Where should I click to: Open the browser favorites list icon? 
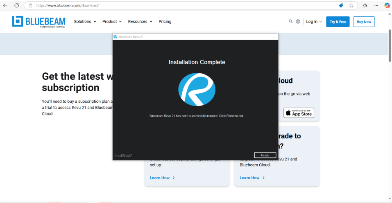(x=365, y=6)
